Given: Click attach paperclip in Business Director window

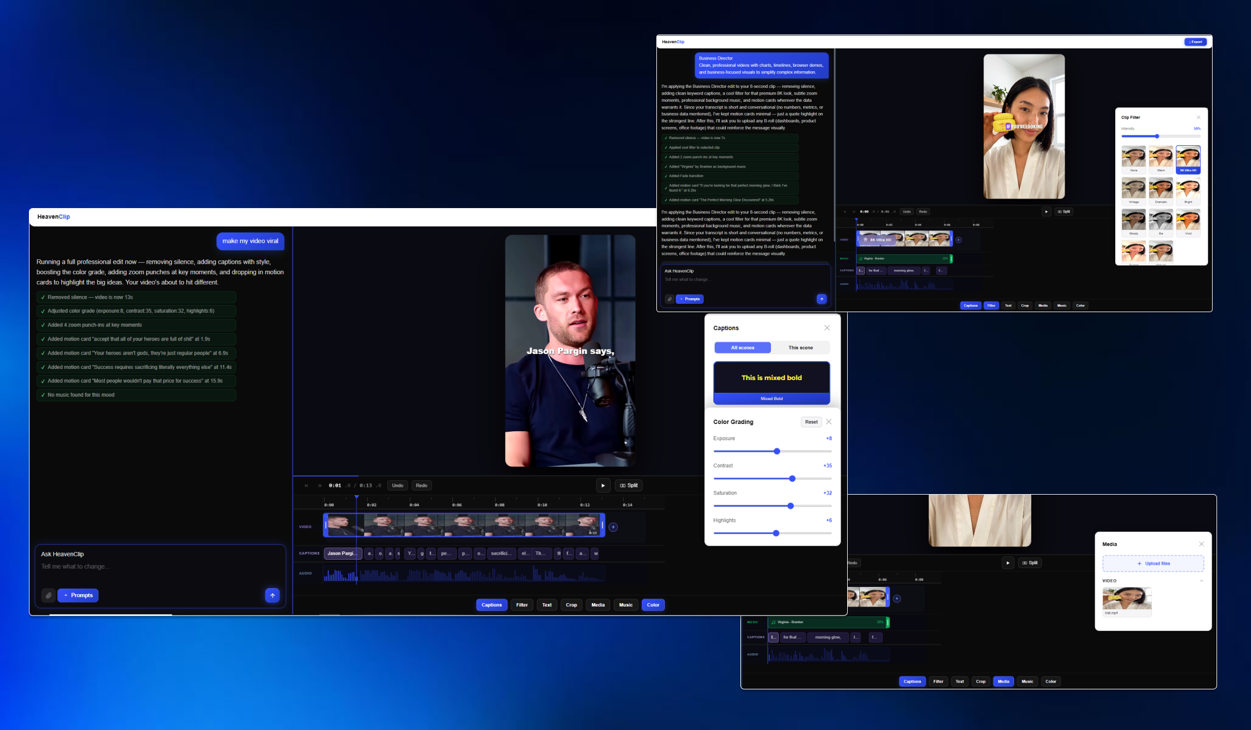Looking at the screenshot, I should 669,299.
